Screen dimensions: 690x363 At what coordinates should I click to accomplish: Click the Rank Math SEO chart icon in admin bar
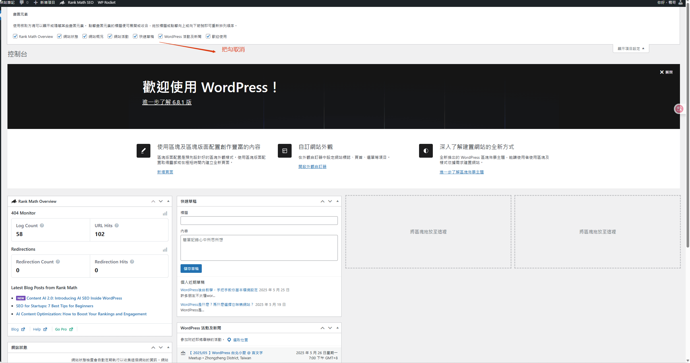click(x=62, y=3)
